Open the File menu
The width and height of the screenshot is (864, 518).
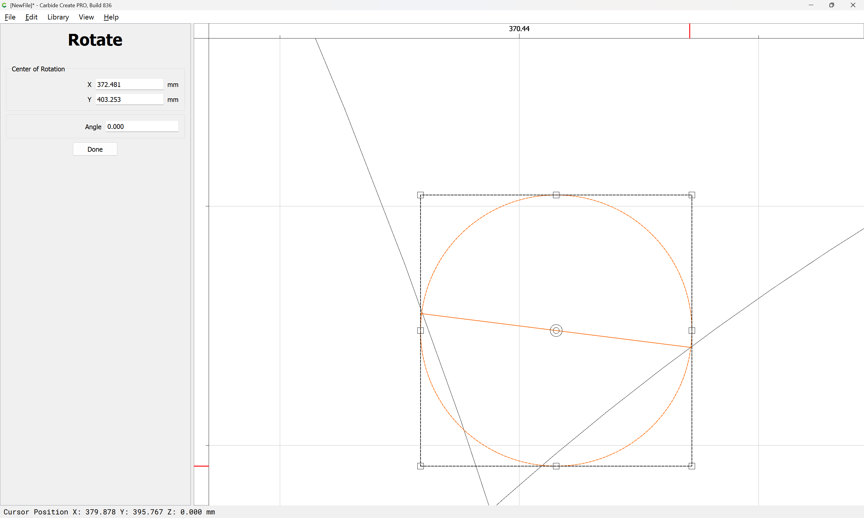[x=10, y=17]
